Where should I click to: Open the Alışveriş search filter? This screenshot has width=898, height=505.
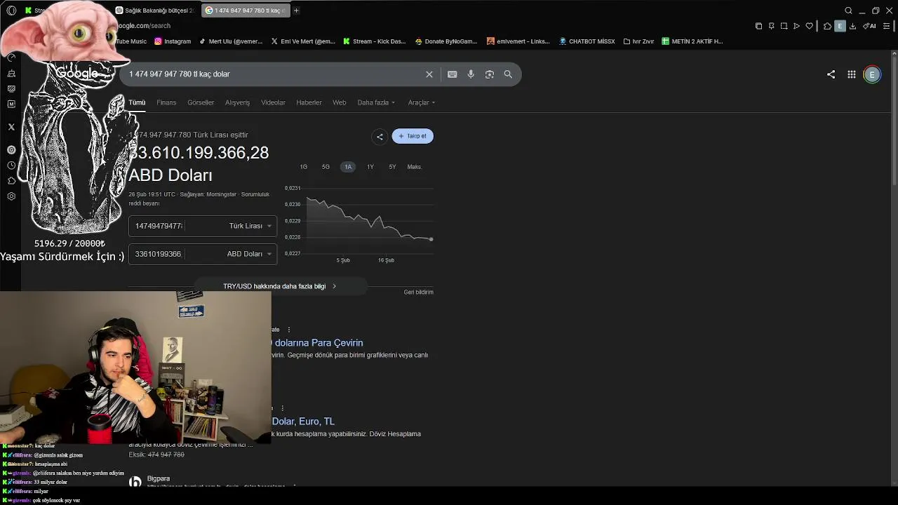click(x=237, y=102)
